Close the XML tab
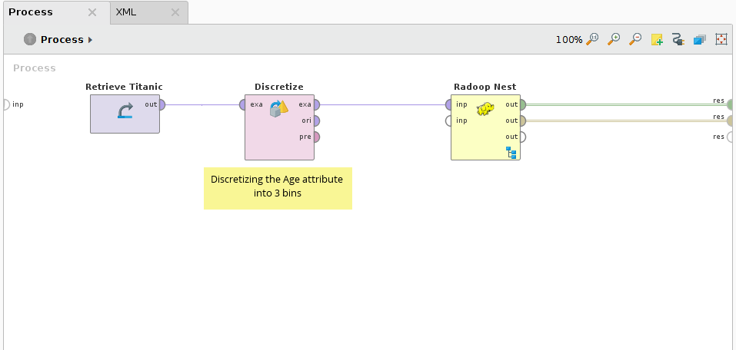Screen dimensions: 736x350 point(175,12)
